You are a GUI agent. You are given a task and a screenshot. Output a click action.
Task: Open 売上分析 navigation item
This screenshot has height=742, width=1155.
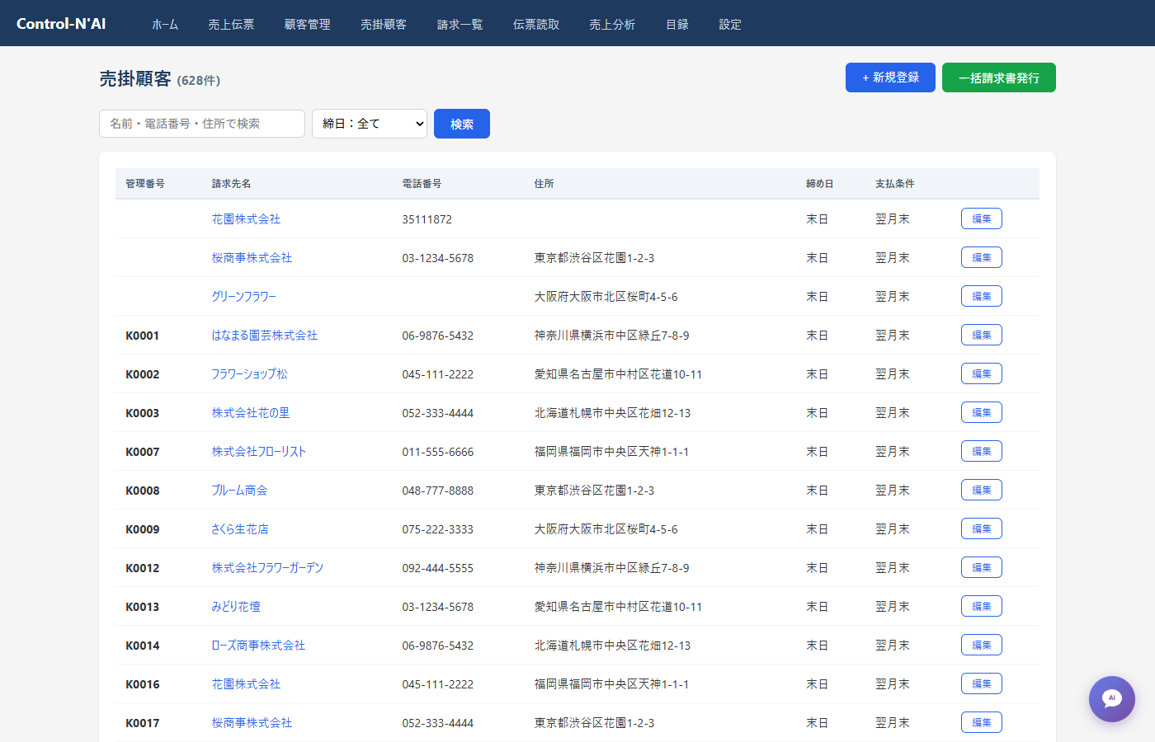[612, 25]
